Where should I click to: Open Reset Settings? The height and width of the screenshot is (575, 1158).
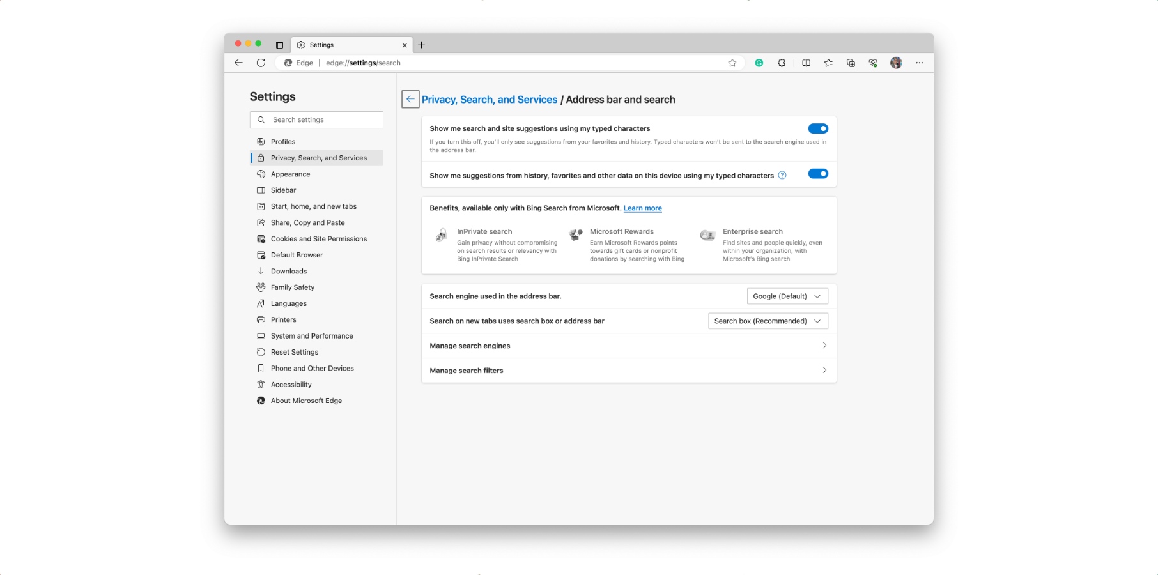316,352
